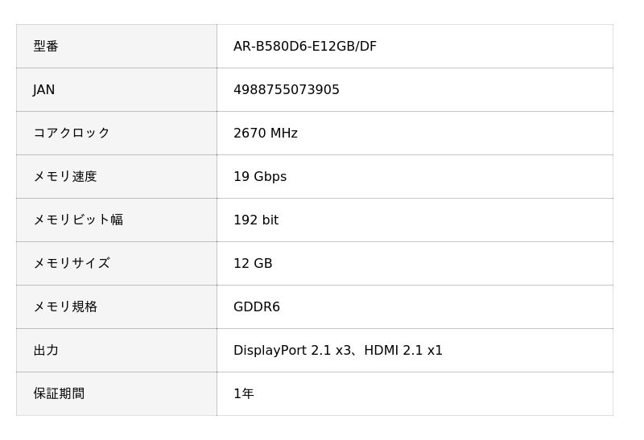The width and height of the screenshot is (644, 440).
Task: Click the メモリ規格 label cell
Action: (64, 307)
